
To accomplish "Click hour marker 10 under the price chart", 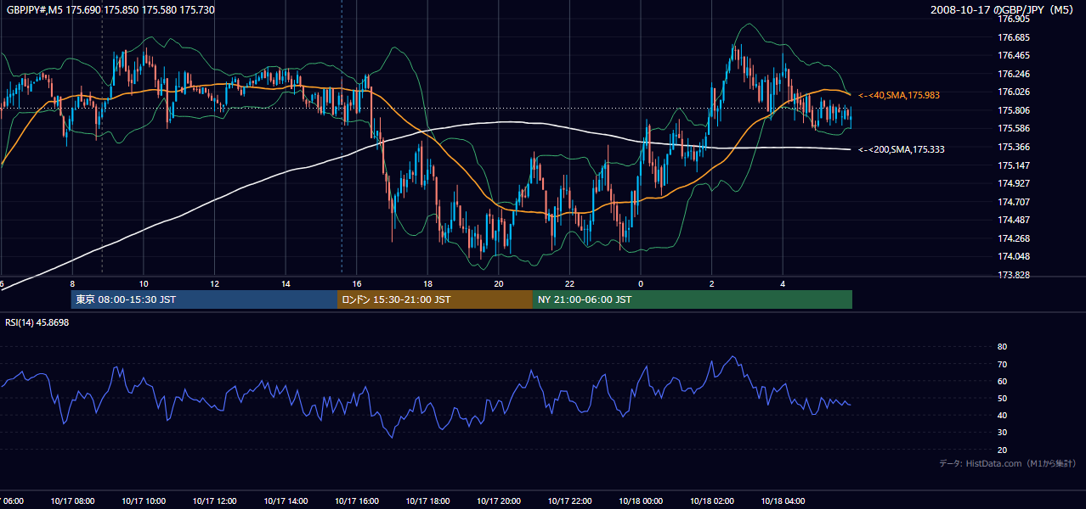I will 144,283.
